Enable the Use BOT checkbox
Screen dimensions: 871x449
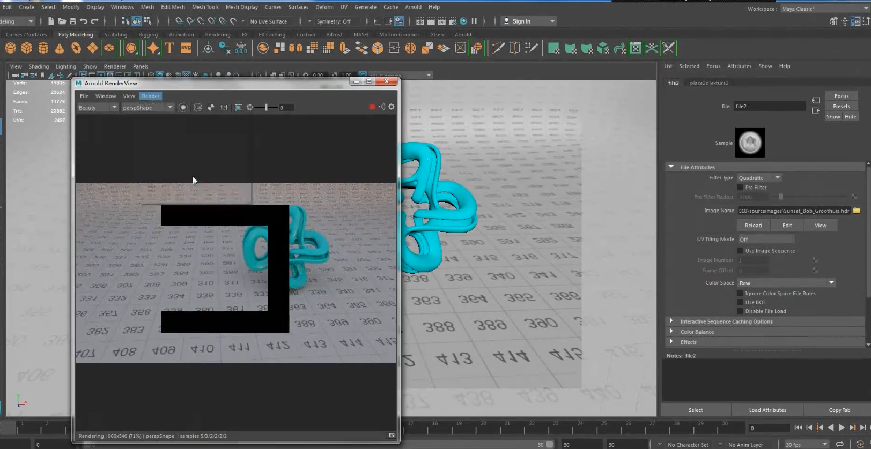[740, 302]
